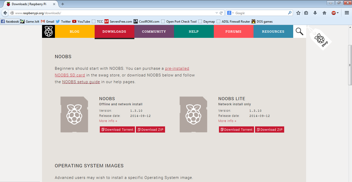Expand More info for NOOBS LITE
Image resolution: width=352 pixels, height=182 pixels.
pyautogui.click(x=227, y=121)
